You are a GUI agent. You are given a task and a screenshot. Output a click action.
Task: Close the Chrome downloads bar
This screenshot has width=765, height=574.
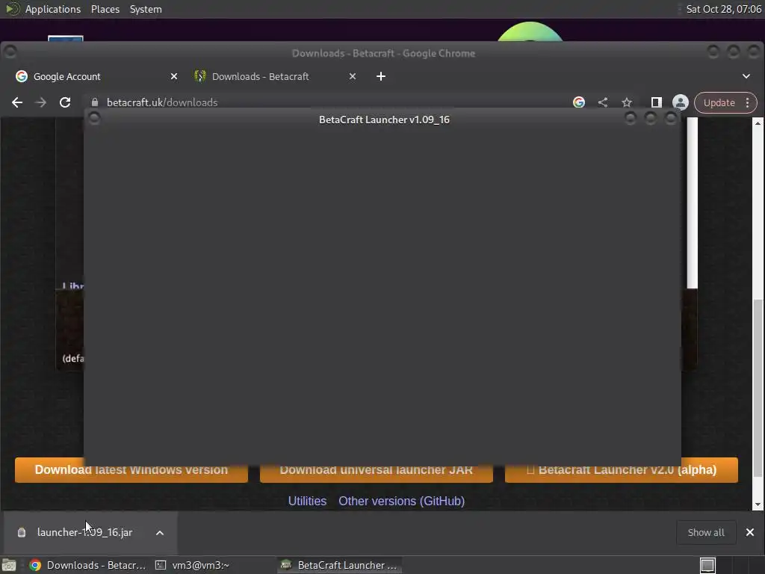pos(750,532)
